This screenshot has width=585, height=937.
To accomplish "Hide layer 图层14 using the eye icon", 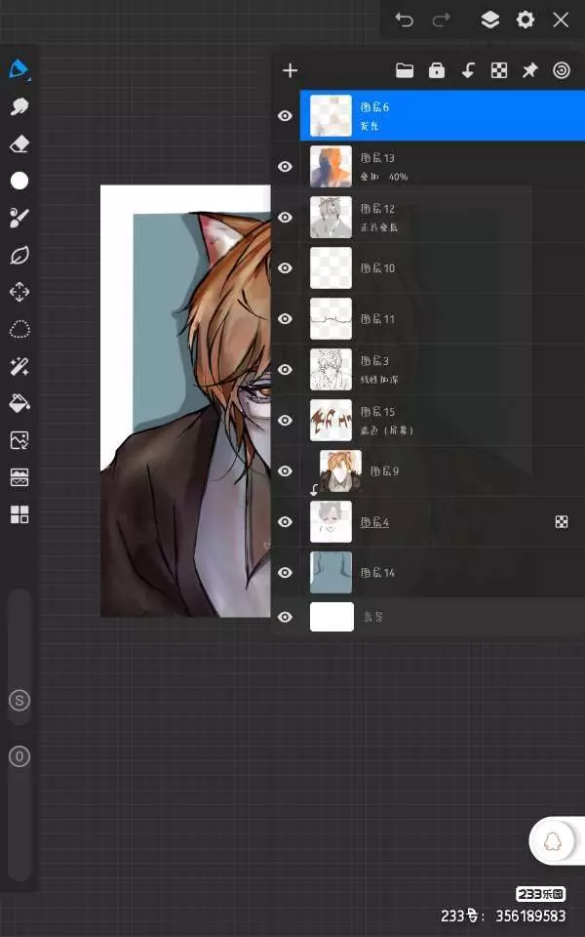I will (x=285, y=573).
